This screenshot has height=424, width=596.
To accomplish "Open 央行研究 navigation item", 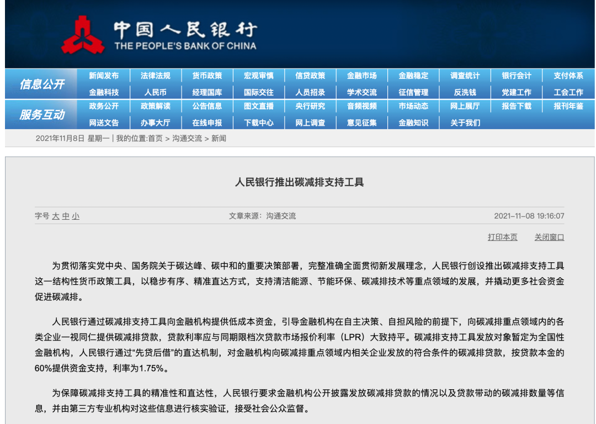I will [310, 106].
